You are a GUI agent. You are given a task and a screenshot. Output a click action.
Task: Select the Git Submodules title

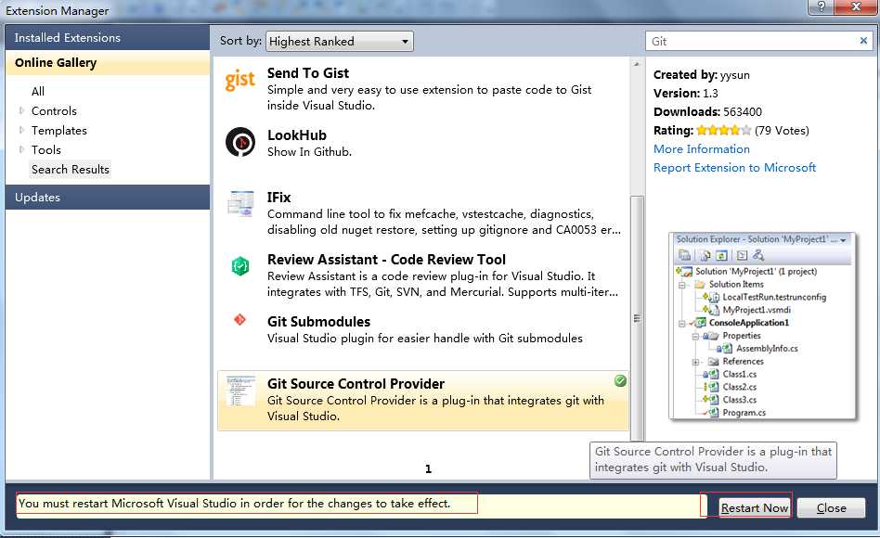(318, 322)
